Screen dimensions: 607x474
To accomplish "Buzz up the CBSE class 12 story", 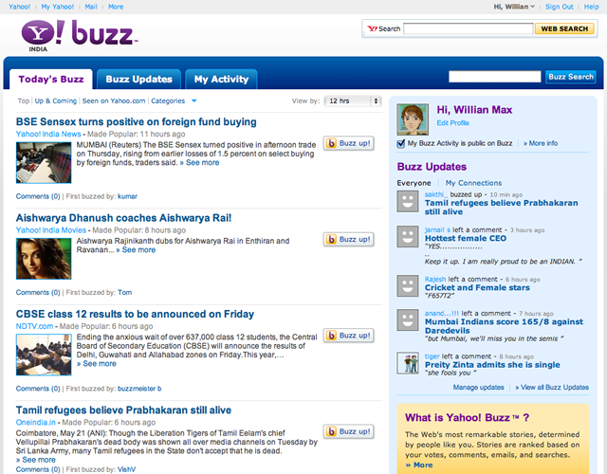I will [x=348, y=336].
